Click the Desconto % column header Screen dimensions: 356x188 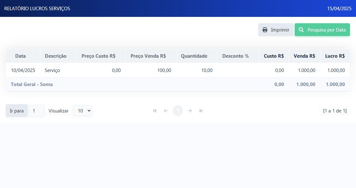[235, 56]
